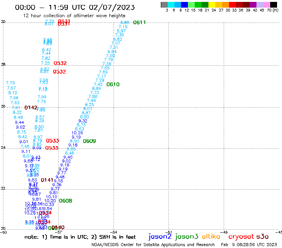
Task: Click the green time label '0608'
Action: (66, 201)
